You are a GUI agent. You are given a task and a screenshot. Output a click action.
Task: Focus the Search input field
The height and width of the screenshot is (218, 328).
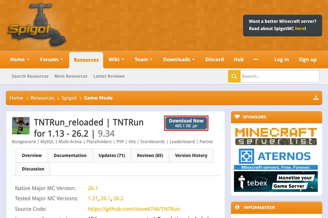tap(280, 76)
